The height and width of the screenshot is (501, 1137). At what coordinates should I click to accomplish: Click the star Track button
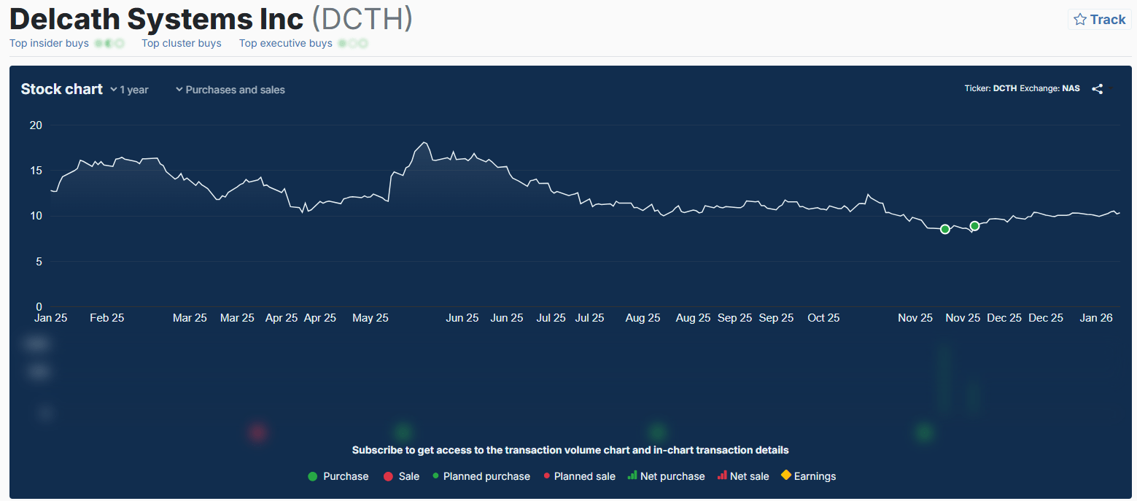pyautogui.click(x=1100, y=20)
